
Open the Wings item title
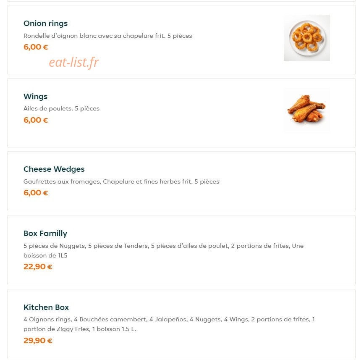[35, 96]
